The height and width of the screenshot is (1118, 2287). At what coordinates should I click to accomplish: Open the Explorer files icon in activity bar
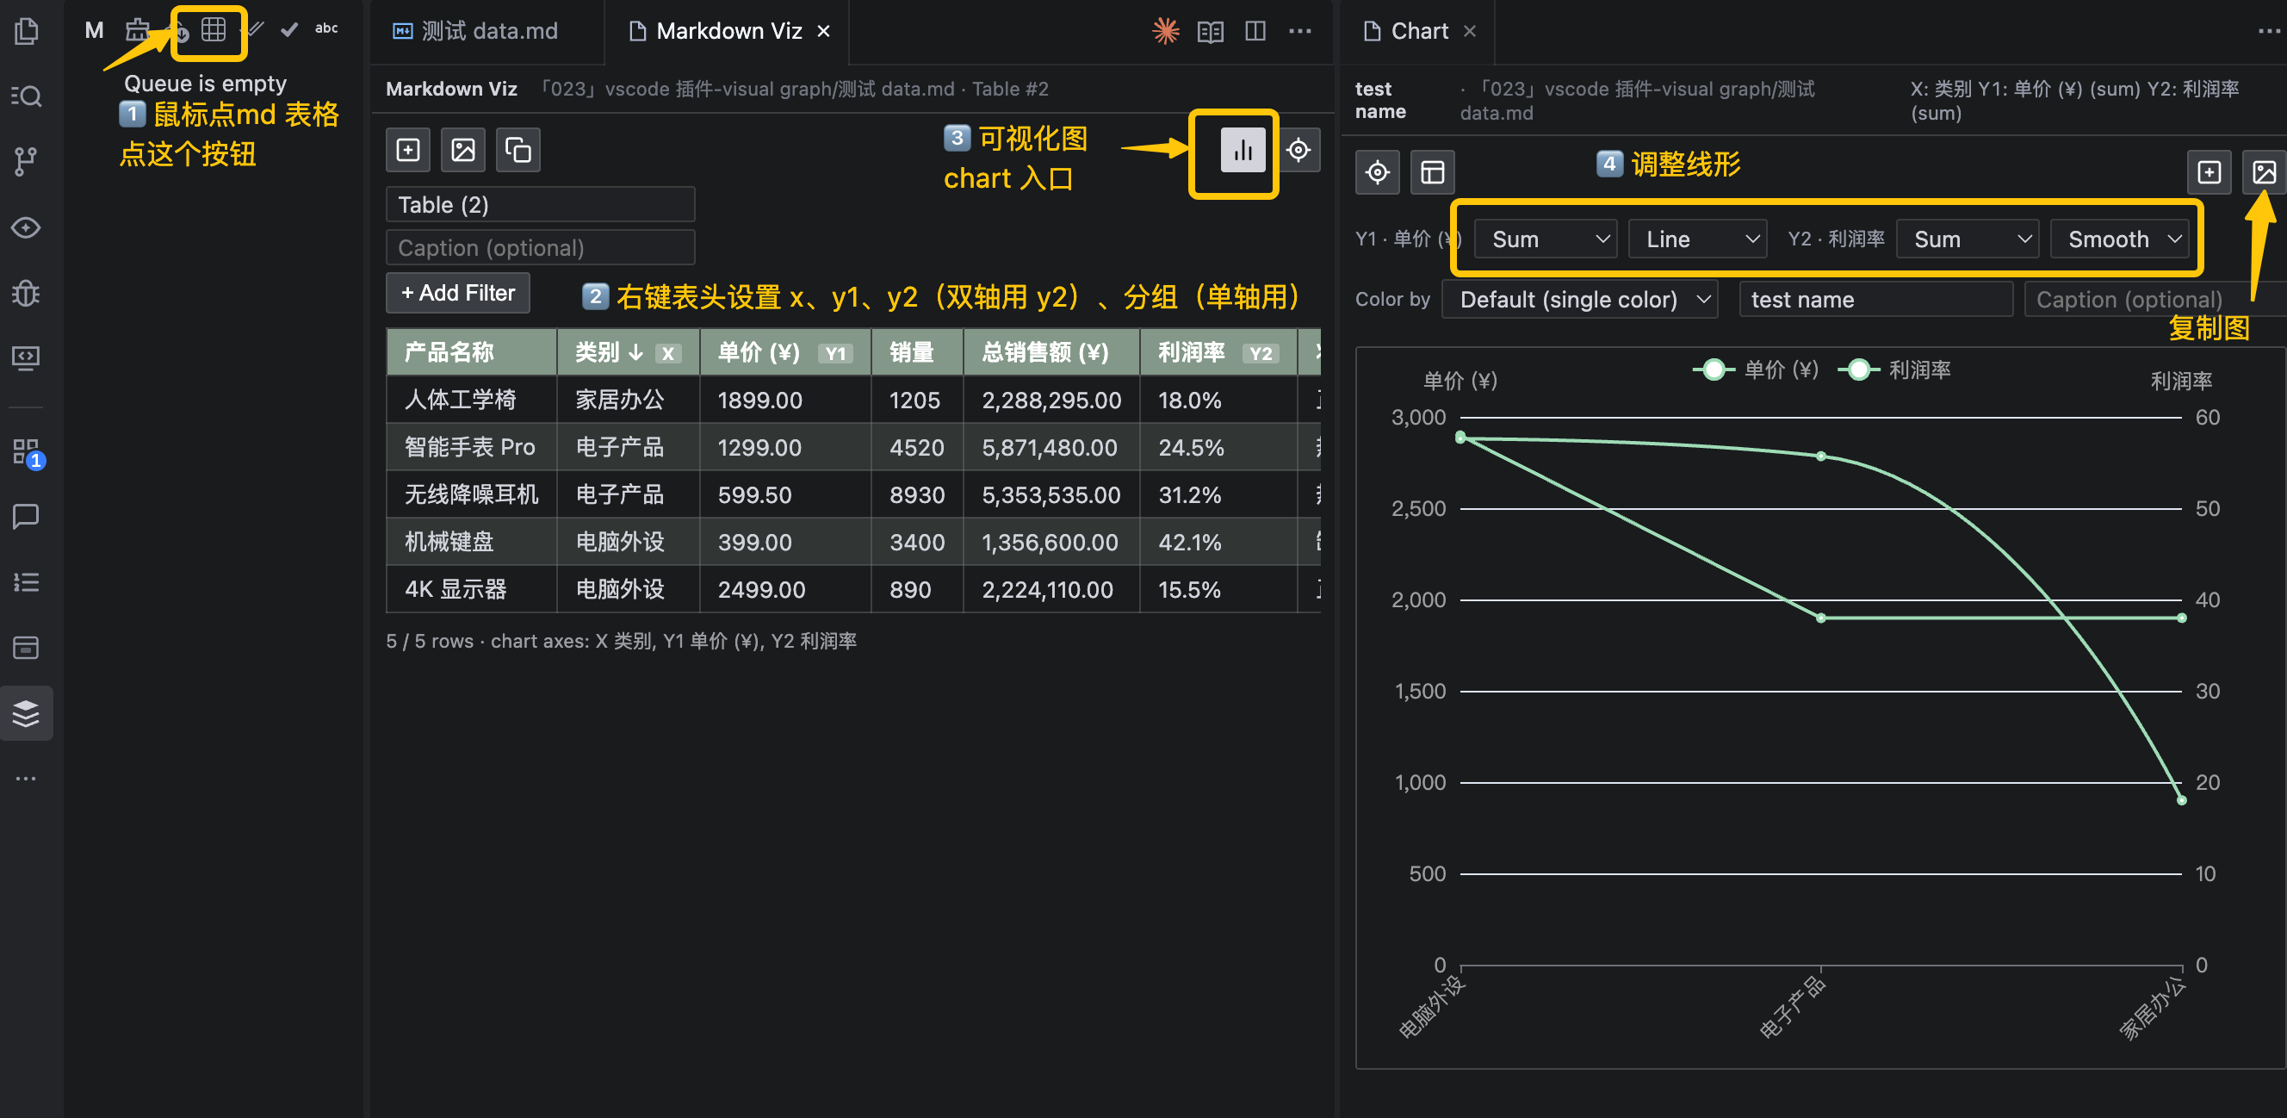tap(27, 31)
